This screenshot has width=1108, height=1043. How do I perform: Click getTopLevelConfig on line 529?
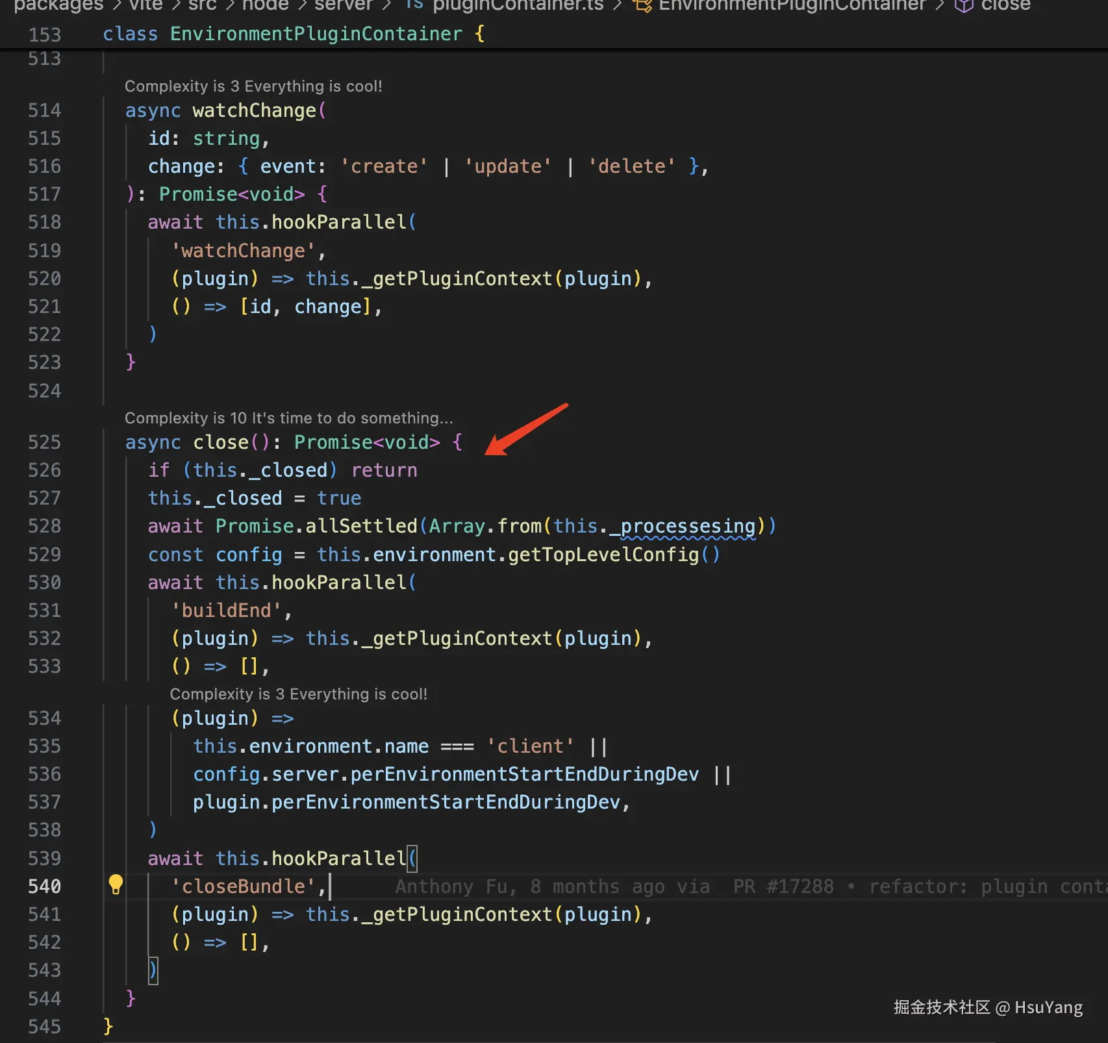603,555
